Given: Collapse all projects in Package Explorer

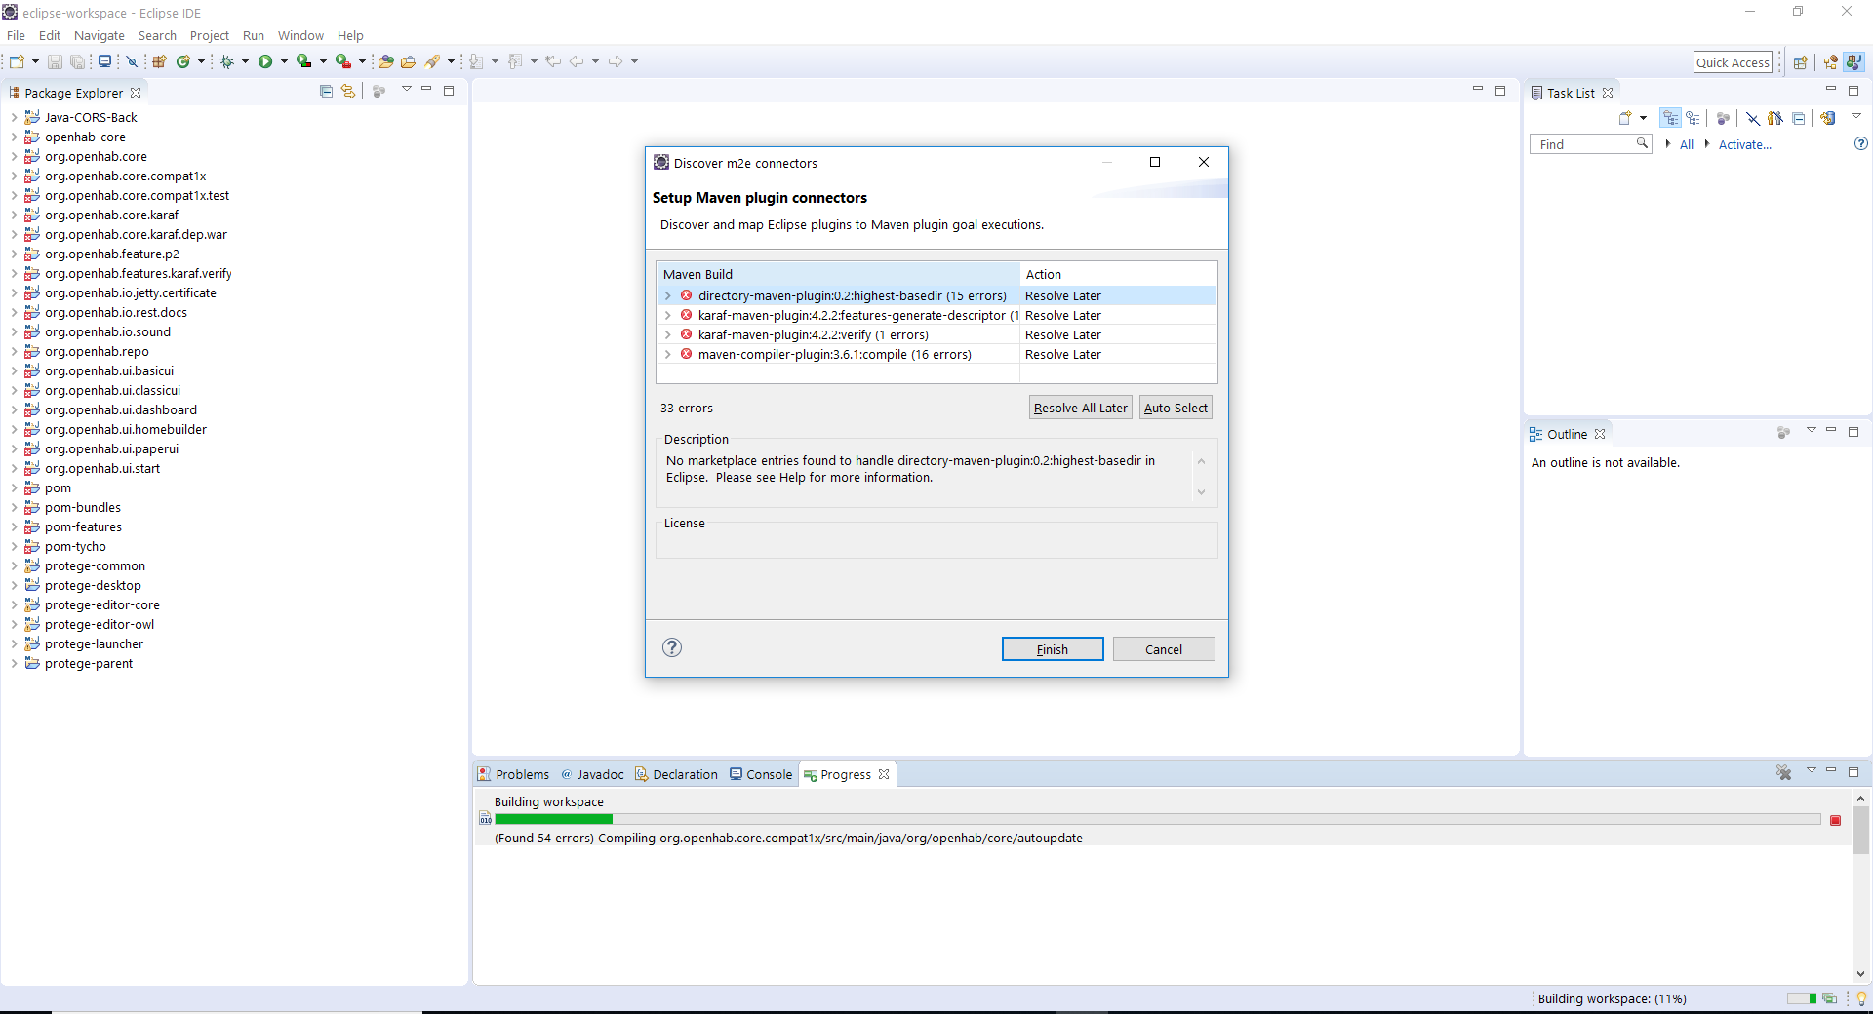Looking at the screenshot, I should 326,91.
